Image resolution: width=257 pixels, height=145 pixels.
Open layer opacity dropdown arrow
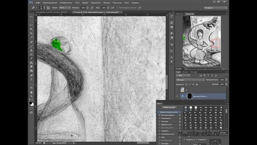[x=226, y=80]
